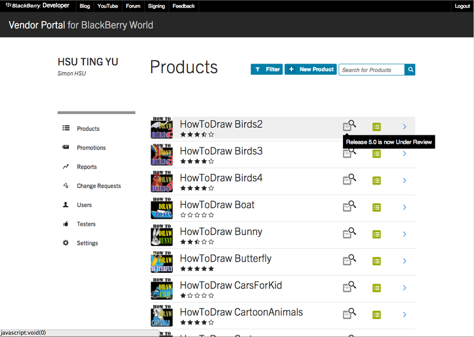Viewport: 474px width, 337px height.
Task: Open the green list icon for HowToDraw Birds4
Action: click(376, 181)
